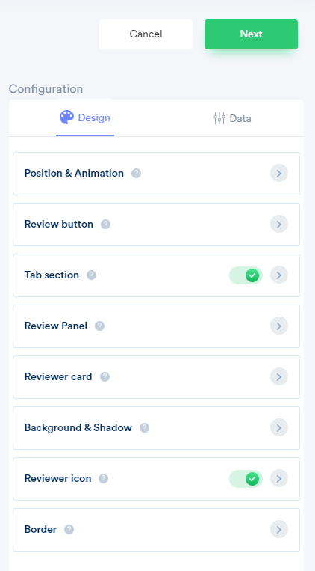
Task: Click the help icon next to Review Panel
Action: click(x=99, y=326)
